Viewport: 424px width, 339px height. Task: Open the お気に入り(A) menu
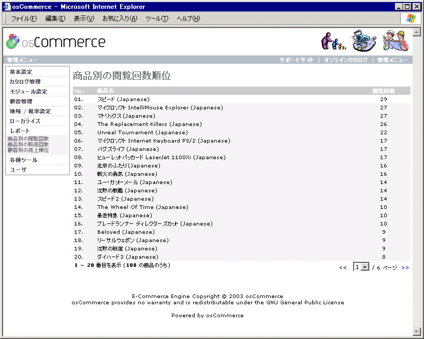pyautogui.click(x=120, y=19)
